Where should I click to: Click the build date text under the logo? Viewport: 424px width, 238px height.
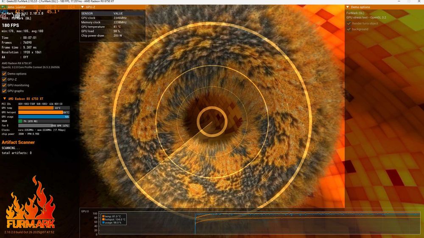29,232
